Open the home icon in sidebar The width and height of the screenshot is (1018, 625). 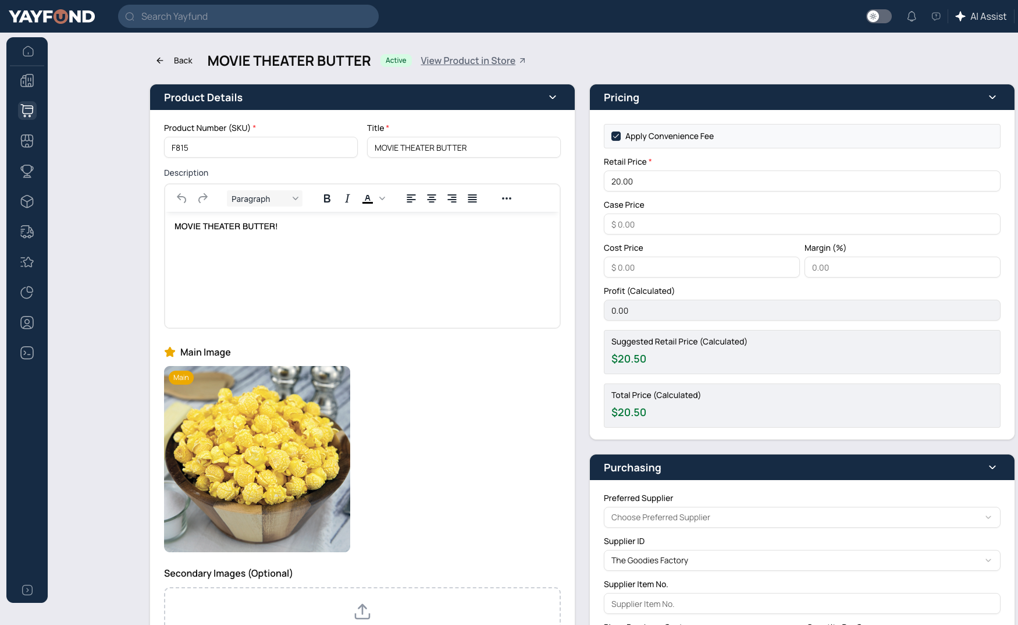(x=27, y=51)
